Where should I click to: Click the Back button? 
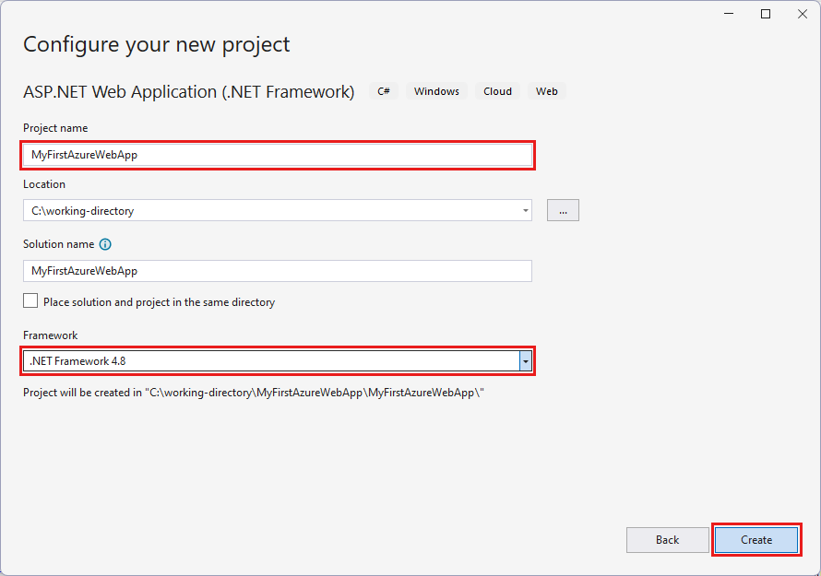click(x=667, y=540)
